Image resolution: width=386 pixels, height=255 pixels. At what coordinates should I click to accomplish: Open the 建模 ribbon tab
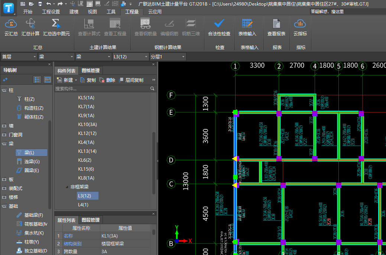click(74, 12)
